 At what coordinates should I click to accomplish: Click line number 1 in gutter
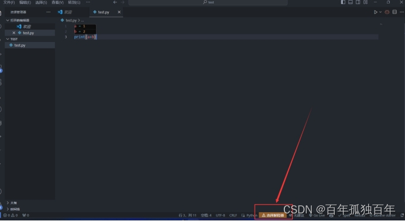point(66,26)
